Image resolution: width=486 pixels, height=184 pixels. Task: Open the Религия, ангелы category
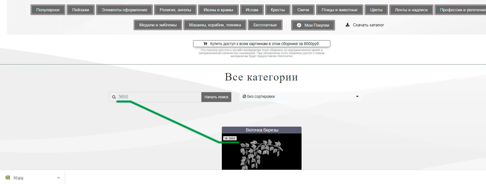(175, 10)
